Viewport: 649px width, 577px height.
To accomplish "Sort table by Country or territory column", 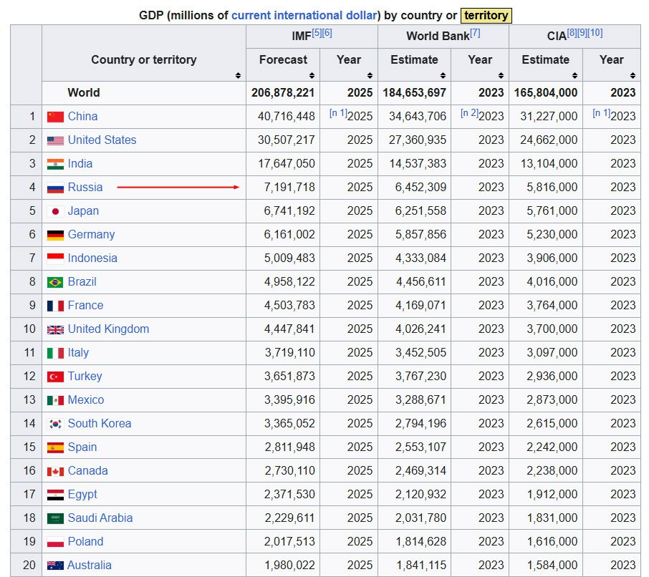I will click(x=238, y=75).
